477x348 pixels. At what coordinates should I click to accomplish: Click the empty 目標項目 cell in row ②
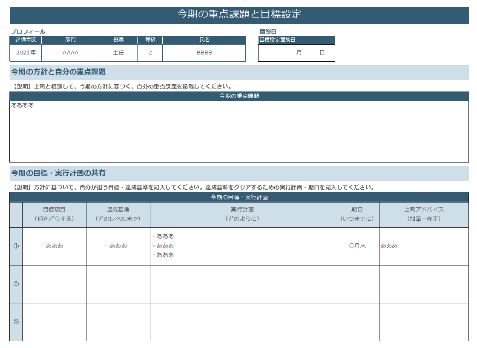pyautogui.click(x=54, y=284)
